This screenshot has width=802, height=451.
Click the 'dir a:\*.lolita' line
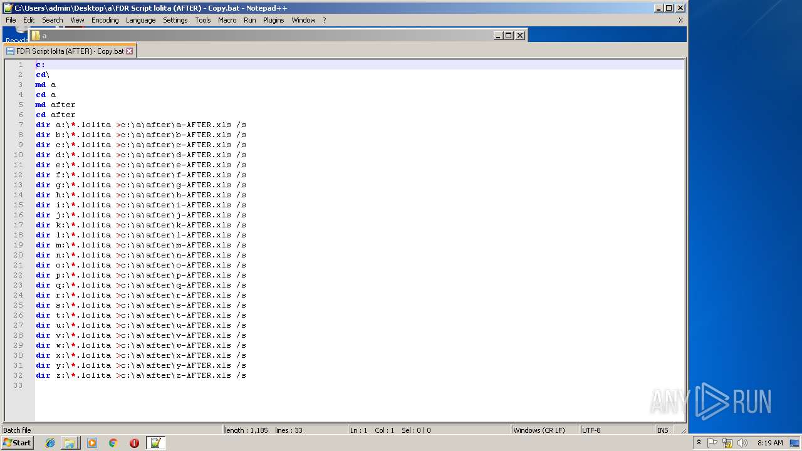[x=141, y=125]
